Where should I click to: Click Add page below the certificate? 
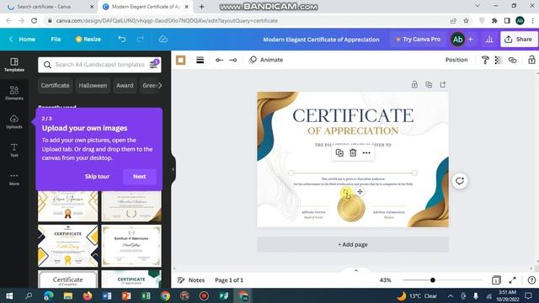pos(353,245)
